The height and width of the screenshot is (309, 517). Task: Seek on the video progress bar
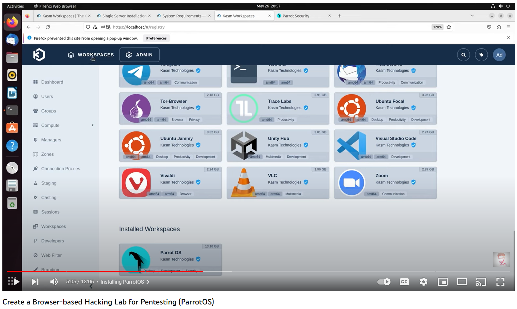pos(320,272)
